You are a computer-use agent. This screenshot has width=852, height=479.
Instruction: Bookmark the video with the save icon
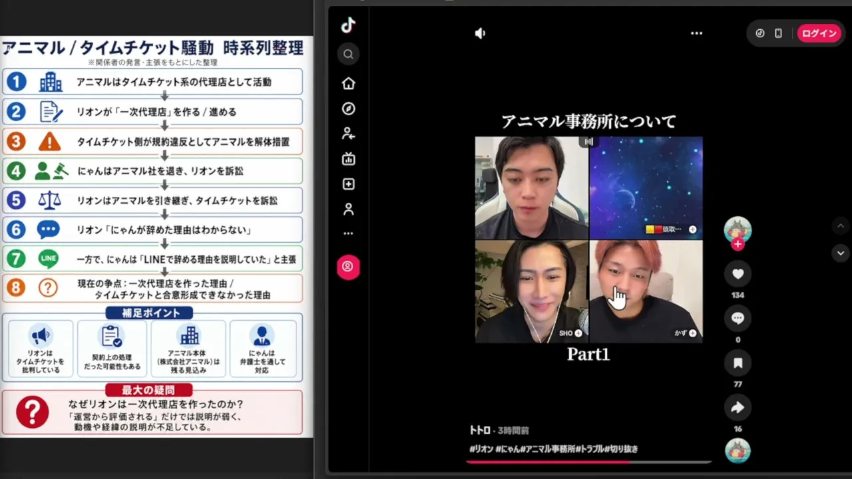(x=738, y=363)
